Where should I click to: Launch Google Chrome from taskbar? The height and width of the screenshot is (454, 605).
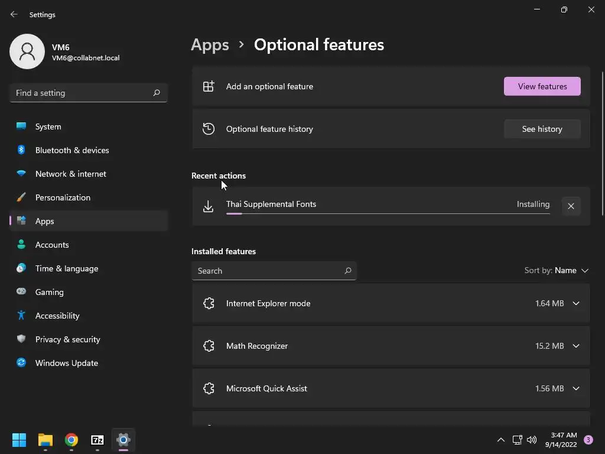pyautogui.click(x=71, y=440)
